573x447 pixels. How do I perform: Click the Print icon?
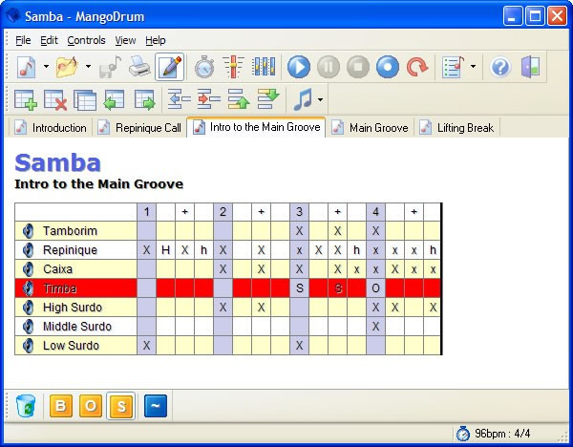139,67
